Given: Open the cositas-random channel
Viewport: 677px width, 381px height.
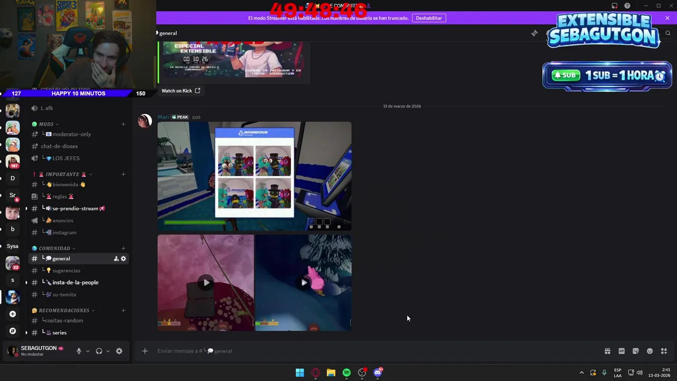Looking at the screenshot, I should [78, 321].
